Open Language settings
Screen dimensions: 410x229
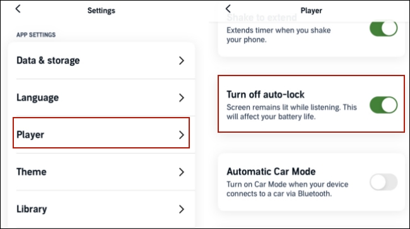102,98
